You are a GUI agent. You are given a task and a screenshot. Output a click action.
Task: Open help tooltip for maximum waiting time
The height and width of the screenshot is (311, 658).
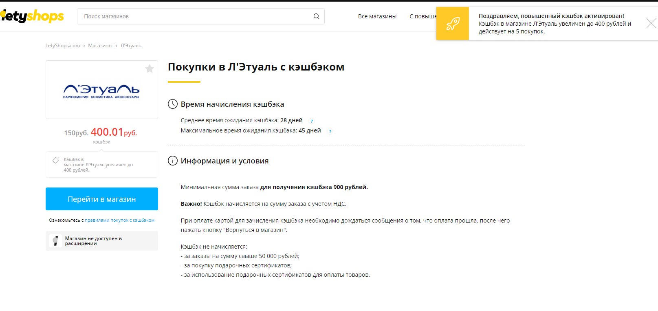click(x=330, y=131)
